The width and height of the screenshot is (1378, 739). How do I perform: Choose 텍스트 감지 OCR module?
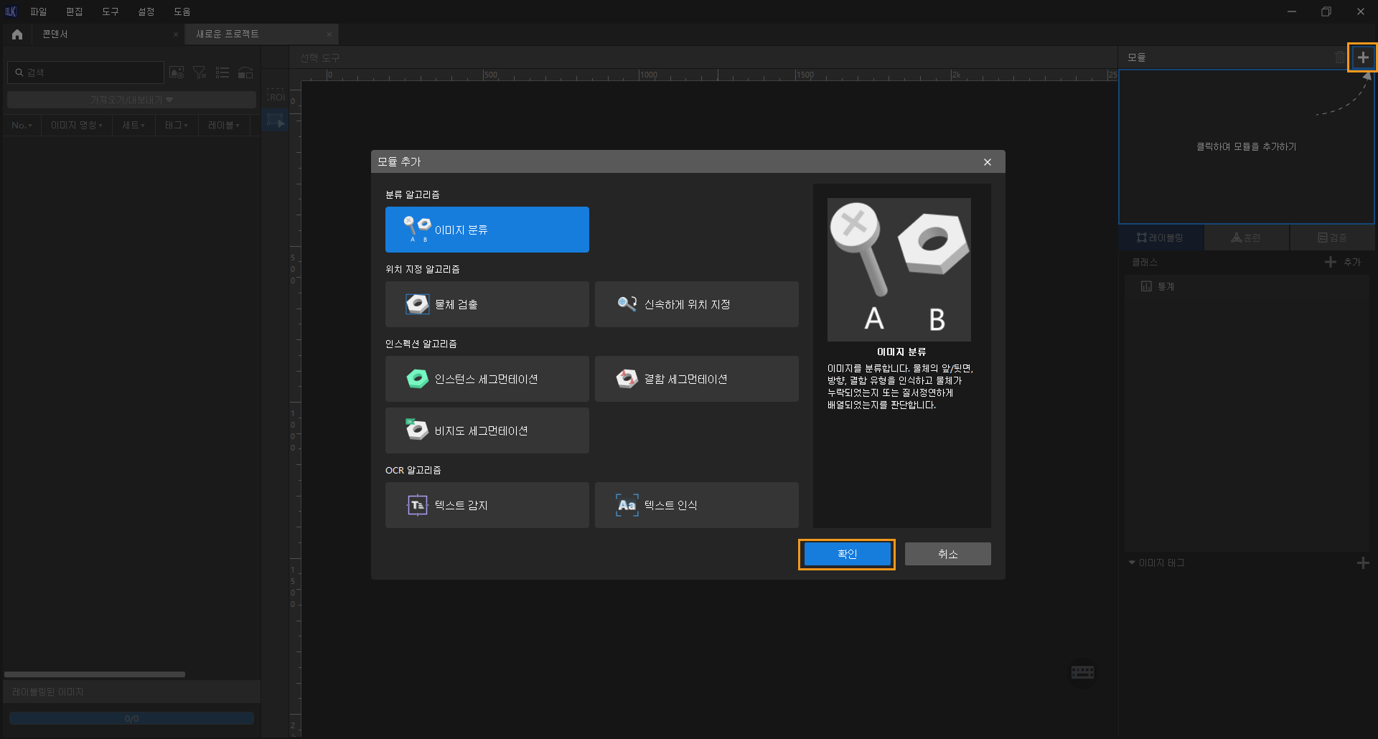pyautogui.click(x=487, y=505)
